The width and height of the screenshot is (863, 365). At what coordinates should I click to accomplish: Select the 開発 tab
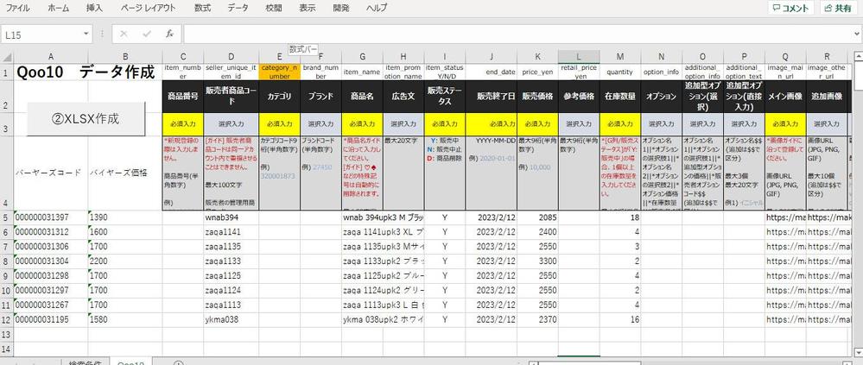(x=340, y=9)
